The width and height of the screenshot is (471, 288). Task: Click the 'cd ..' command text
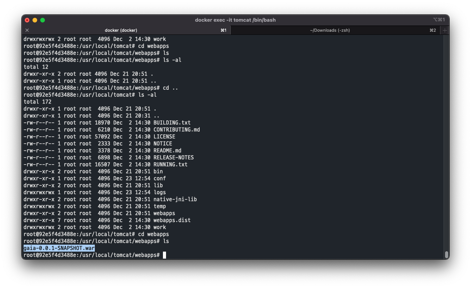pos(170,88)
